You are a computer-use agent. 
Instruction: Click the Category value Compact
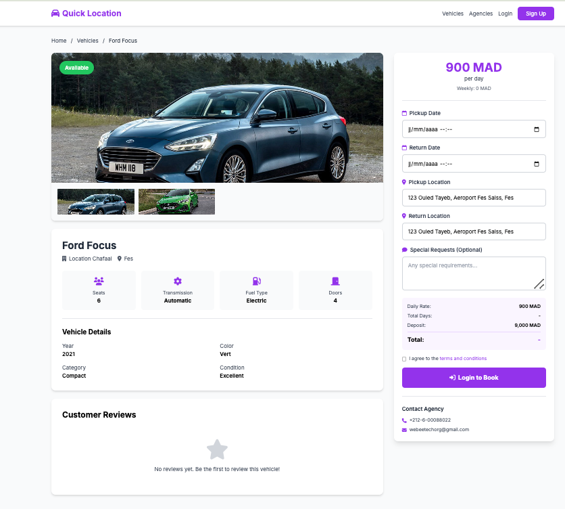pyautogui.click(x=74, y=376)
